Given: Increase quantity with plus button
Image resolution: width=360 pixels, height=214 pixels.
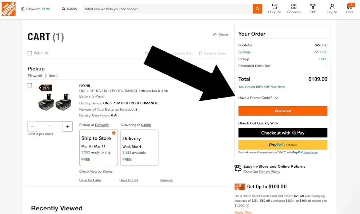Looking at the screenshot, I should click(x=68, y=126).
